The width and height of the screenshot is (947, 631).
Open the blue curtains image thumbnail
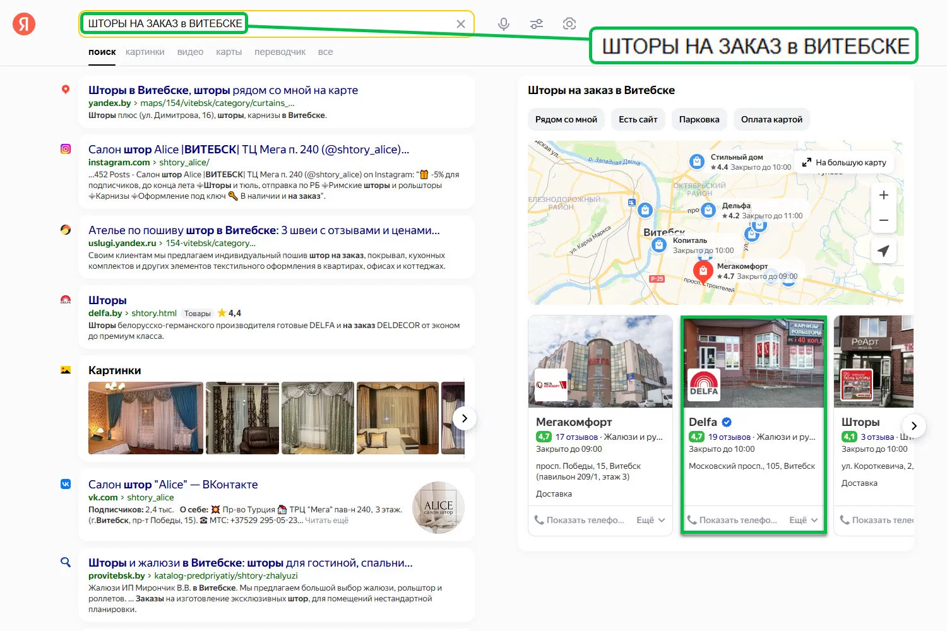coord(146,418)
